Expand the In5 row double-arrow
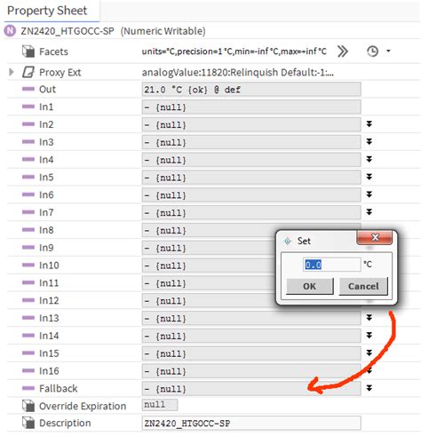The image size is (421, 444). 369,177
